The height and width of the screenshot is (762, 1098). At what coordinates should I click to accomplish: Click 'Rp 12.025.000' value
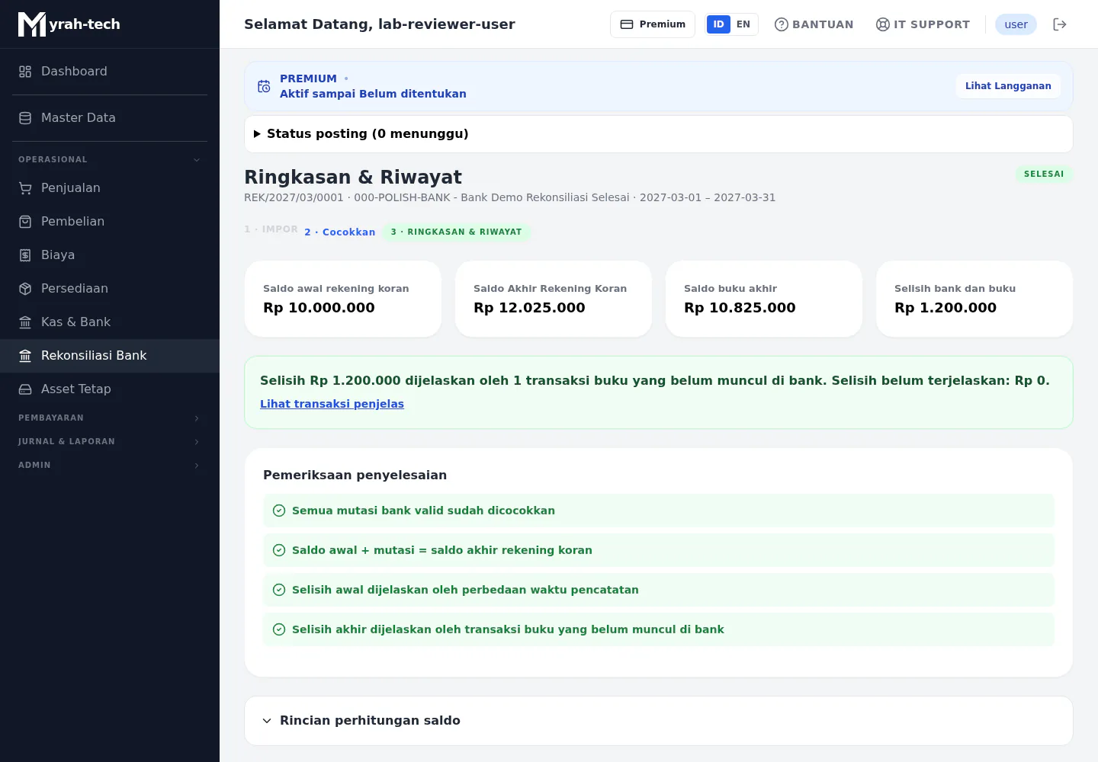529,308
